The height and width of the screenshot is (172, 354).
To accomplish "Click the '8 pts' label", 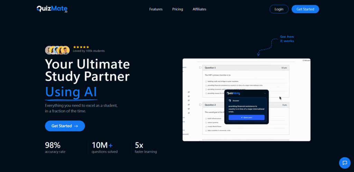I will 285,105.
